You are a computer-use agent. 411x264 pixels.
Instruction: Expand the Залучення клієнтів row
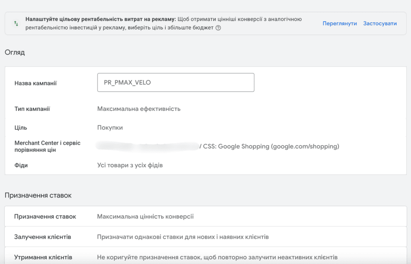[x=205, y=237]
